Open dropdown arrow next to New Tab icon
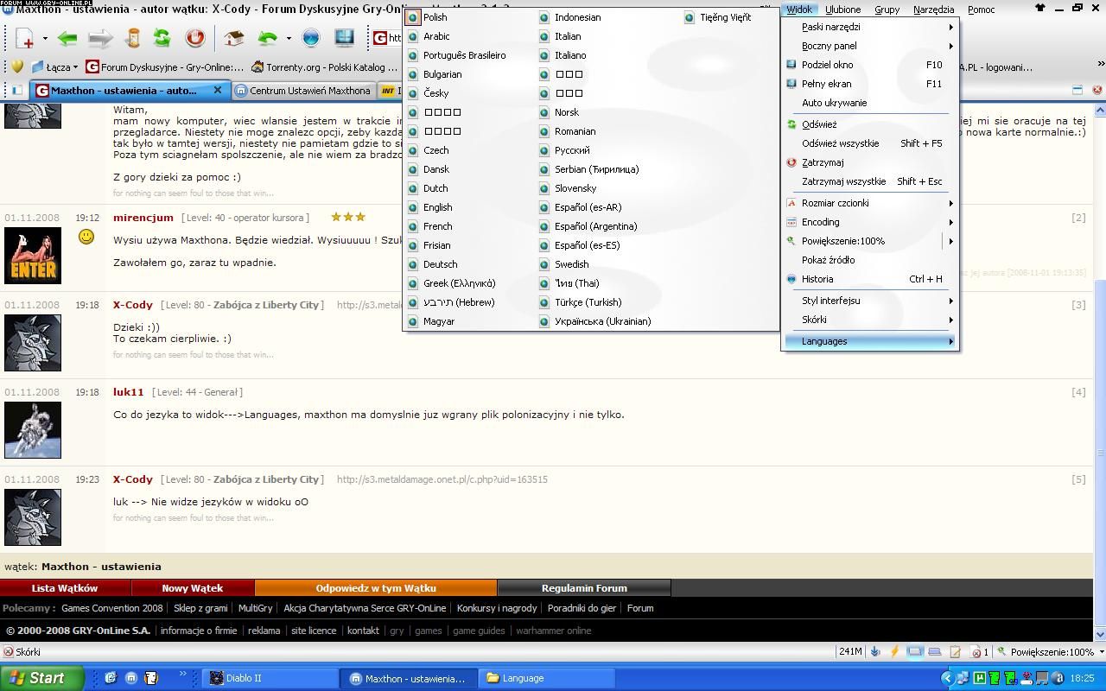This screenshot has width=1106, height=691. point(45,39)
